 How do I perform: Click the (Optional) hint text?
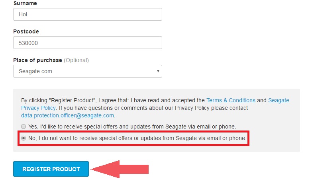[77, 60]
